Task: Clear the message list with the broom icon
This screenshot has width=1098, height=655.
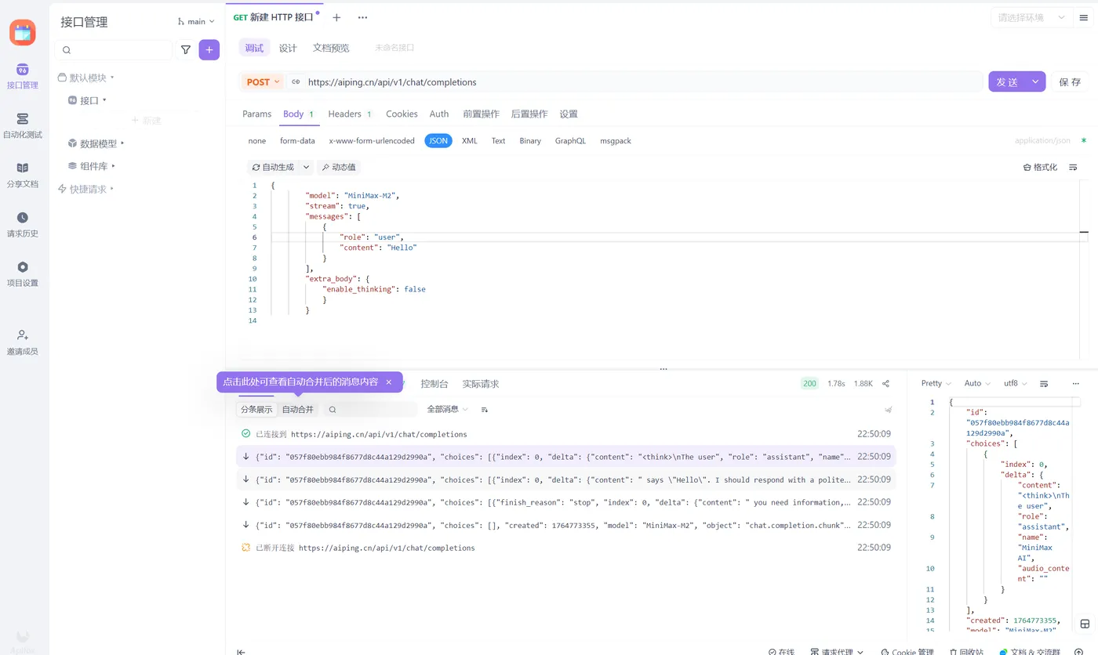Action: coord(889,410)
